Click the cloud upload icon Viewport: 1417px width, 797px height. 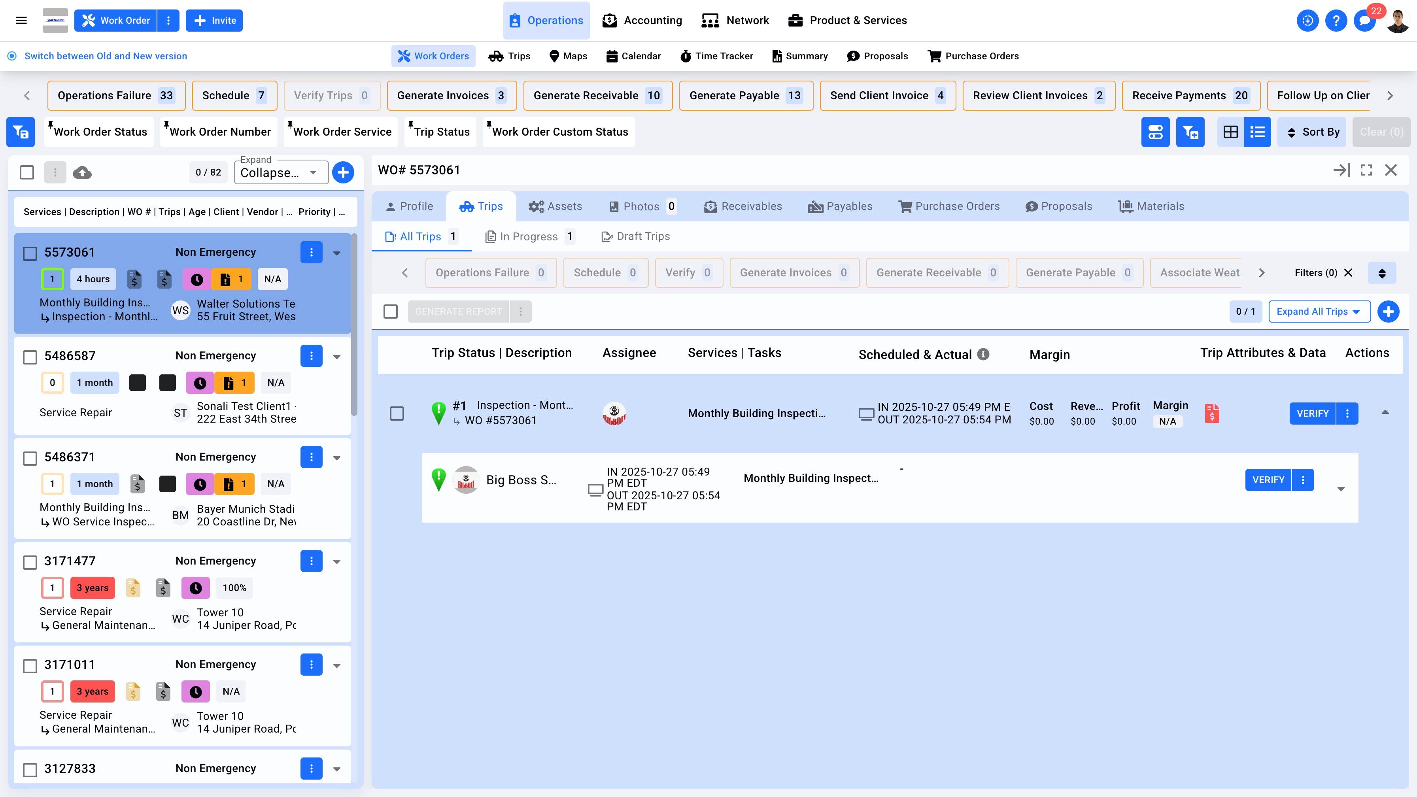(82, 173)
